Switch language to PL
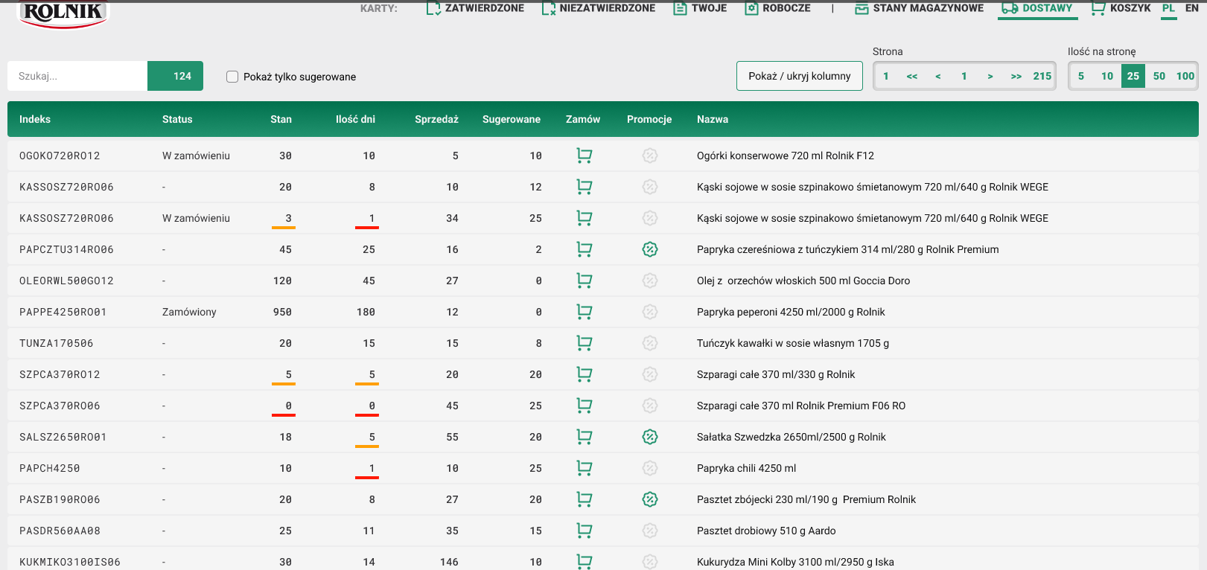 pyautogui.click(x=1168, y=8)
